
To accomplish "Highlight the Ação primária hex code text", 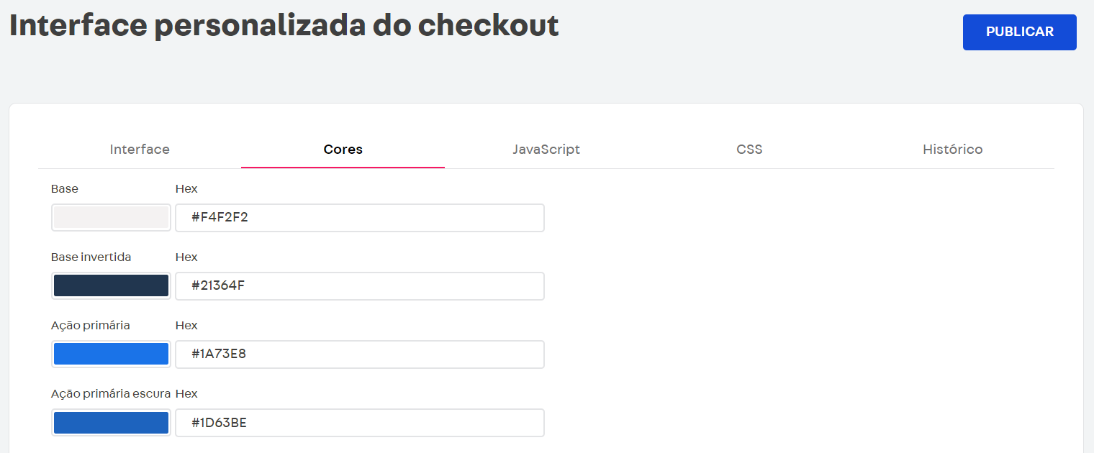I will tap(360, 354).
